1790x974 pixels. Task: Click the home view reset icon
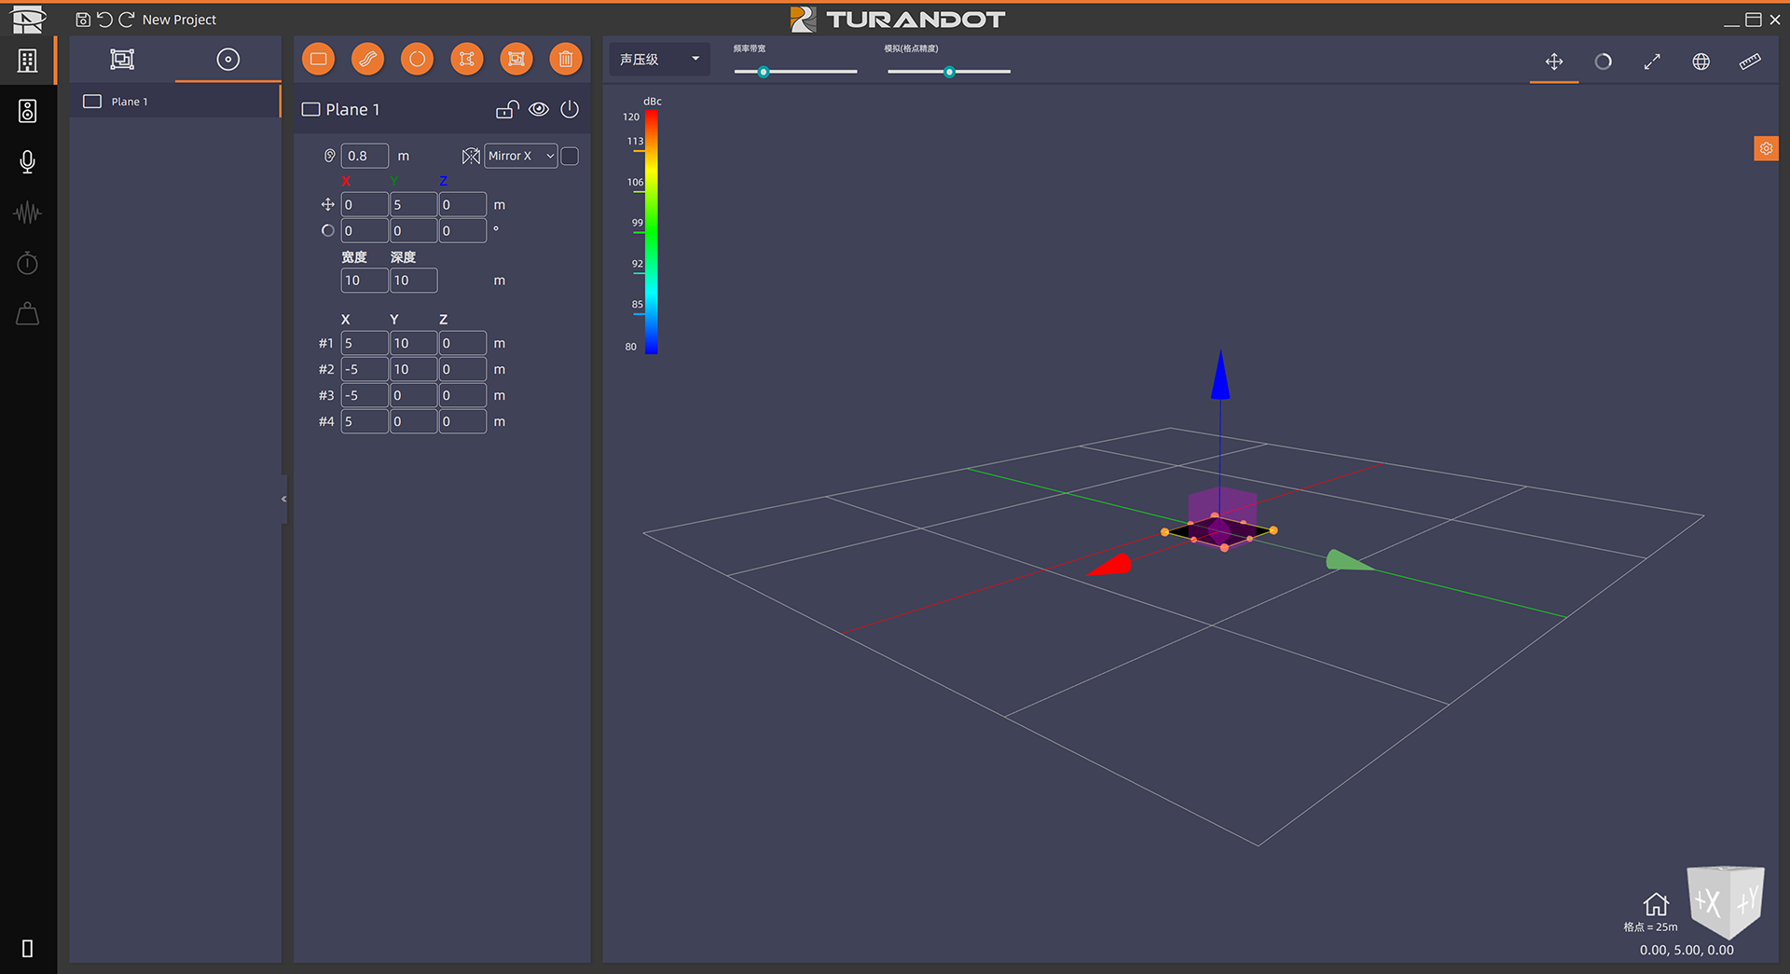[1655, 904]
